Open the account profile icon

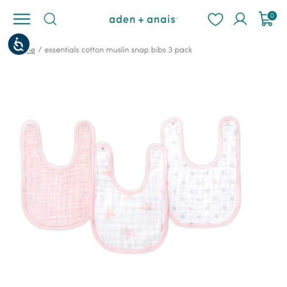[240, 19]
